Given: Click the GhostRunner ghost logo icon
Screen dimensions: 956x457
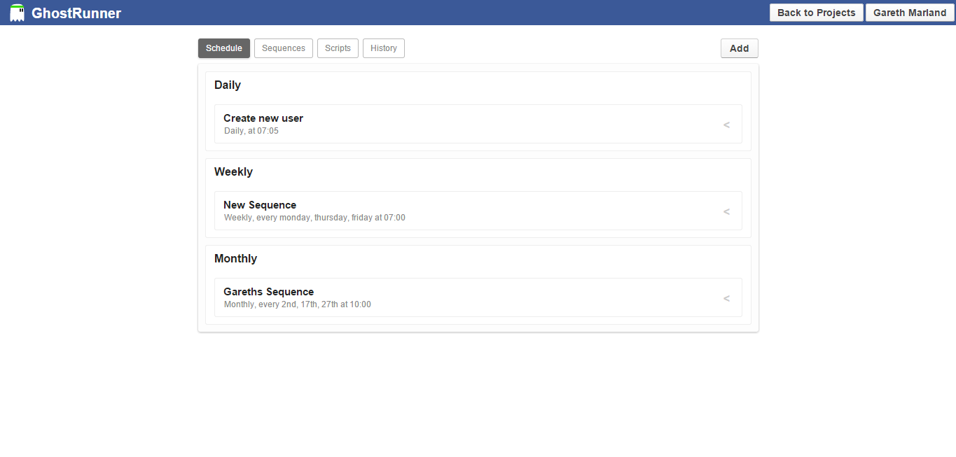Looking at the screenshot, I should [x=17, y=12].
